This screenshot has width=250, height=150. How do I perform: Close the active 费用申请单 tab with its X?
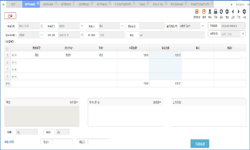(38, 3)
